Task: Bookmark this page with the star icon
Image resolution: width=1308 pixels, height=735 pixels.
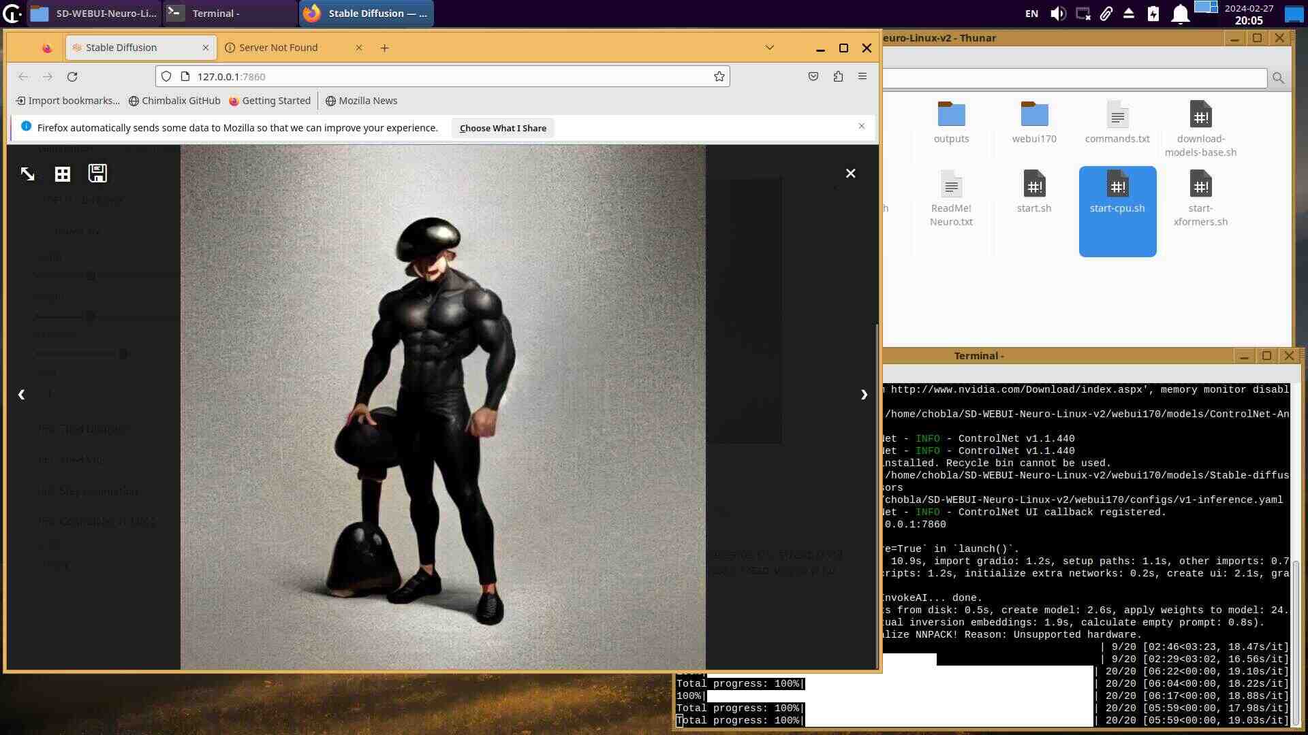Action: click(x=719, y=77)
